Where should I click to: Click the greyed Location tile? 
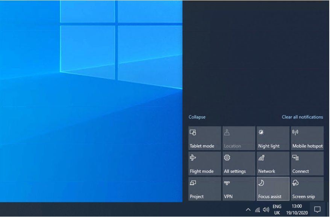tap(239, 138)
